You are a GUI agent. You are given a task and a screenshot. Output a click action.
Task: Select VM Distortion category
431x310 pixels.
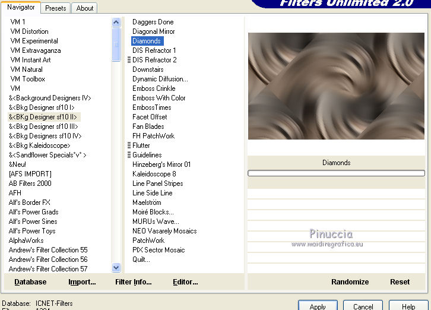30,31
